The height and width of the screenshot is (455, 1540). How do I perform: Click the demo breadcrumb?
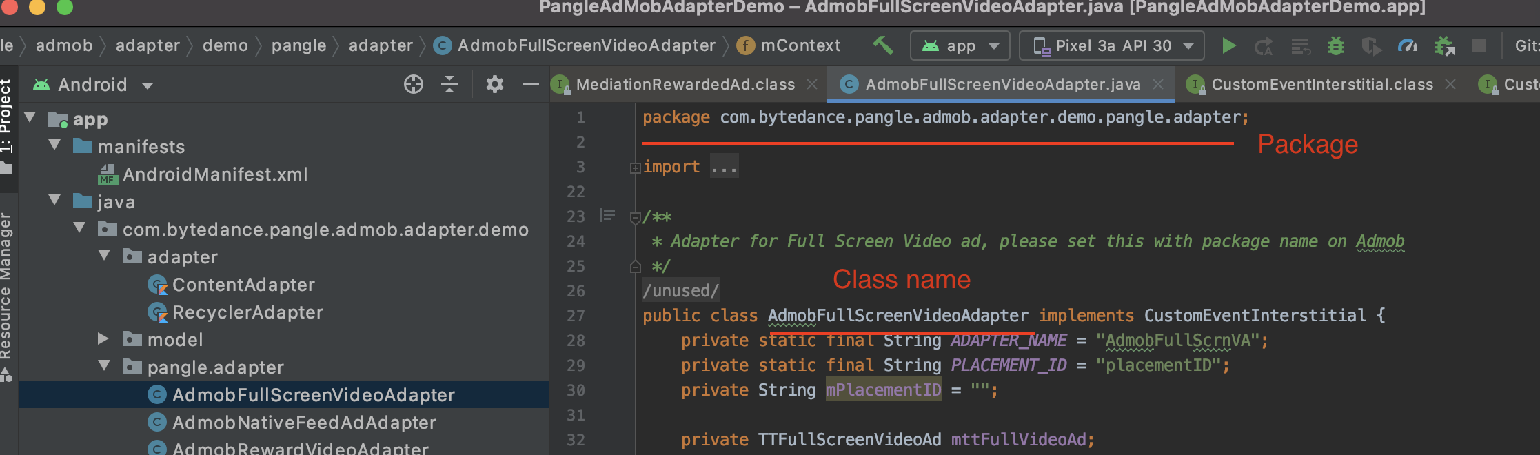pos(225,45)
